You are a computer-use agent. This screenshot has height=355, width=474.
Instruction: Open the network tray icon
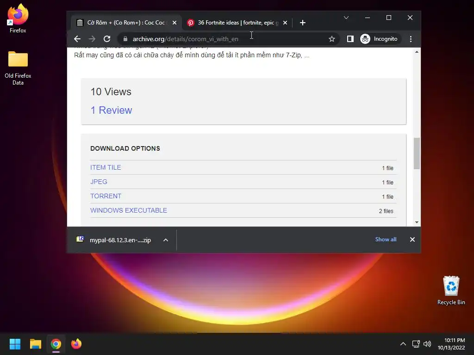tap(416, 344)
